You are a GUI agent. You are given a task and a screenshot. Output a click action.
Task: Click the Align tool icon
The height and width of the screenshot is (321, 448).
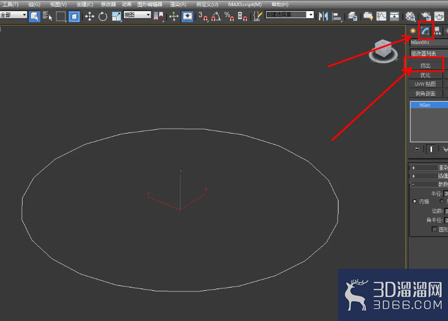pyautogui.click(x=337, y=16)
